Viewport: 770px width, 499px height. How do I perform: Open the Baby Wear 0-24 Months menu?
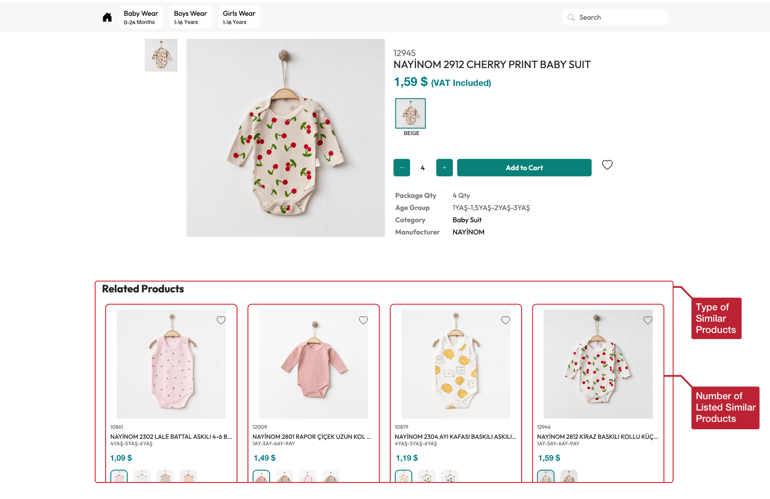(141, 17)
